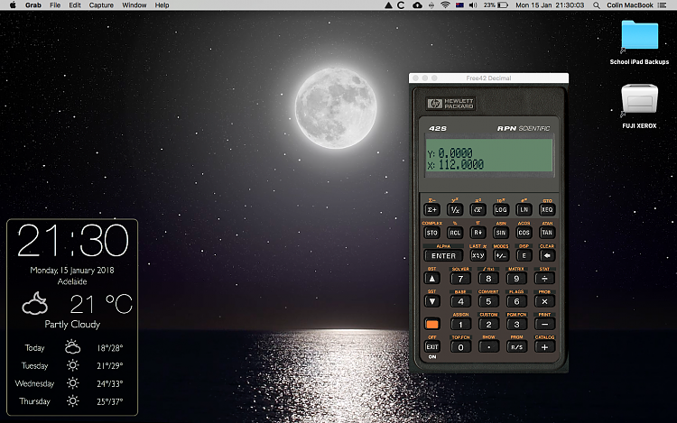Viewport: 677px width, 423px height.
Task: Click the 21:30 clock widget
Action: (72, 240)
